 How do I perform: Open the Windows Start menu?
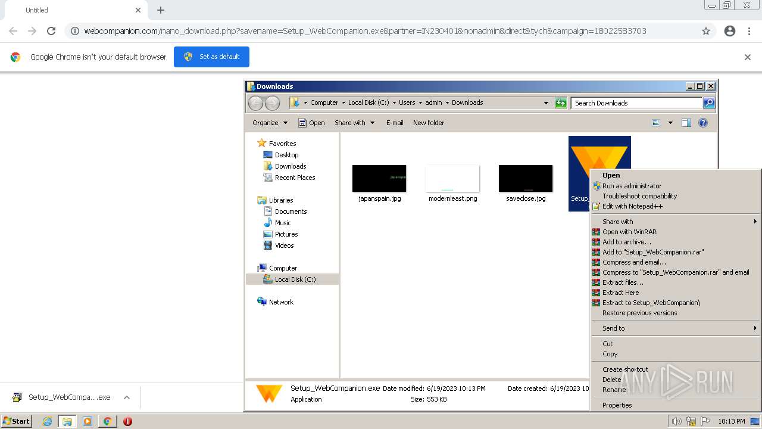[x=17, y=421]
